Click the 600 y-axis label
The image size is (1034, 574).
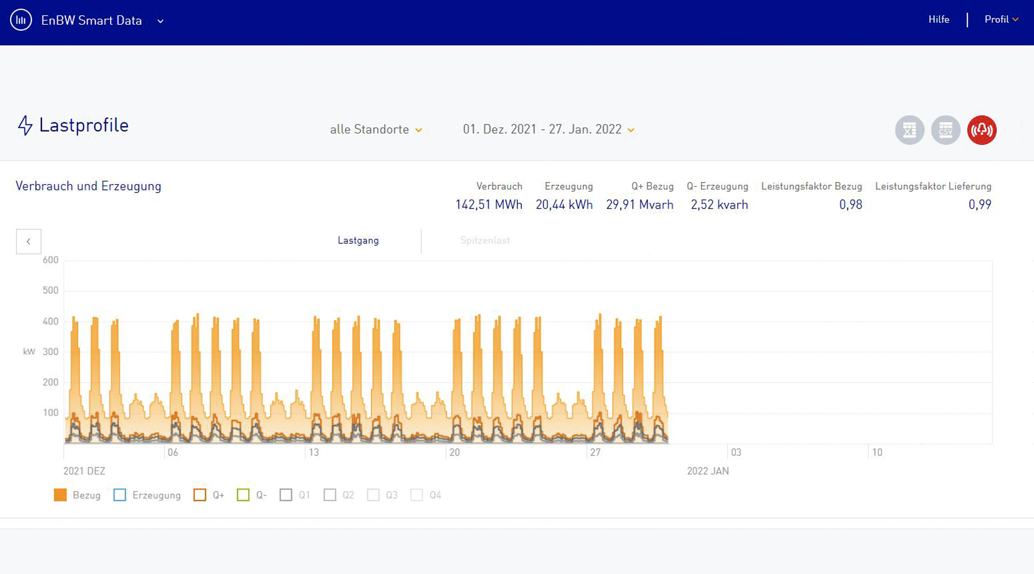(51, 260)
